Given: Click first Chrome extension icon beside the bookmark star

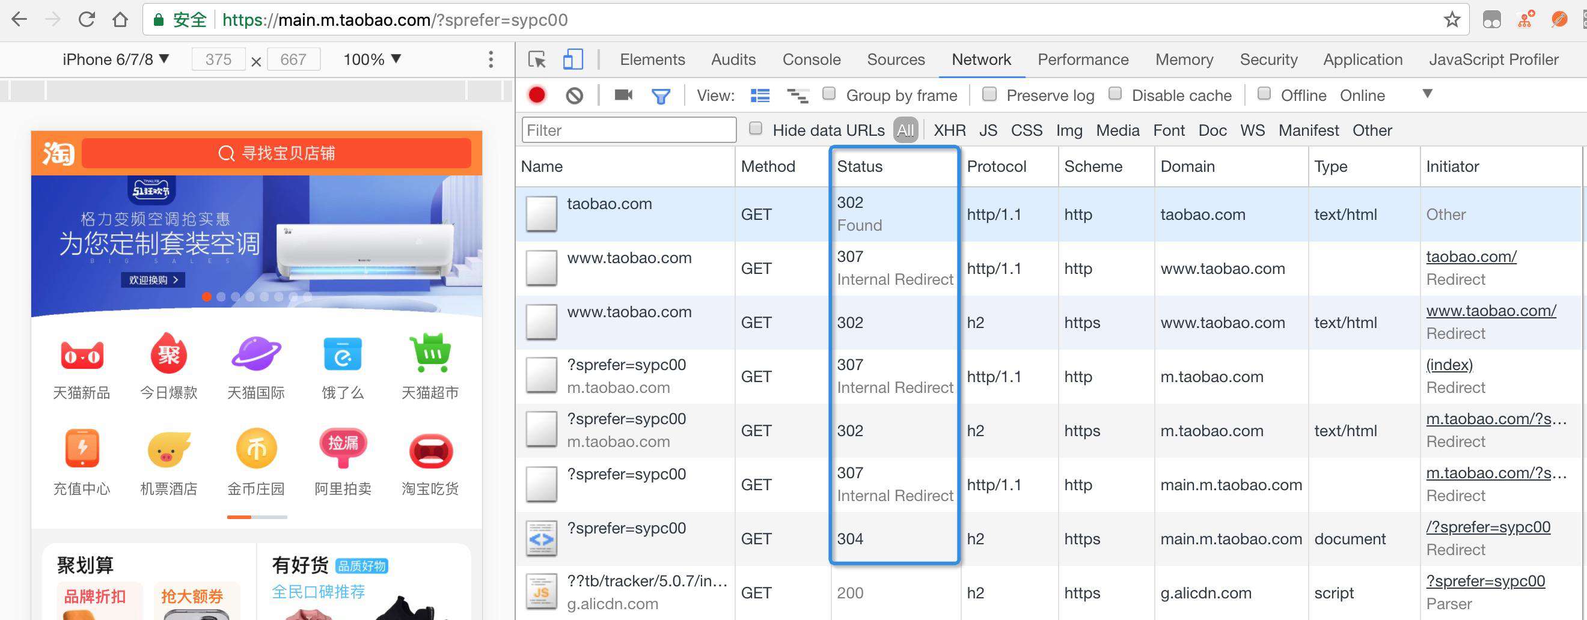Looking at the screenshot, I should [x=1491, y=20].
